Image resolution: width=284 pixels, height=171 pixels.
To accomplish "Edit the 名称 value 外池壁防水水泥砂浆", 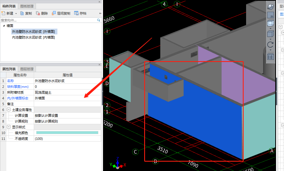I will click(67, 81).
